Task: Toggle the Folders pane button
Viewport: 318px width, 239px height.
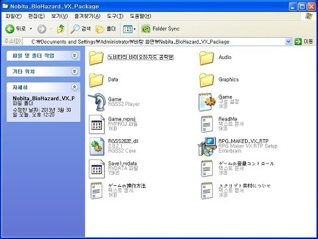Action: tap(105, 29)
